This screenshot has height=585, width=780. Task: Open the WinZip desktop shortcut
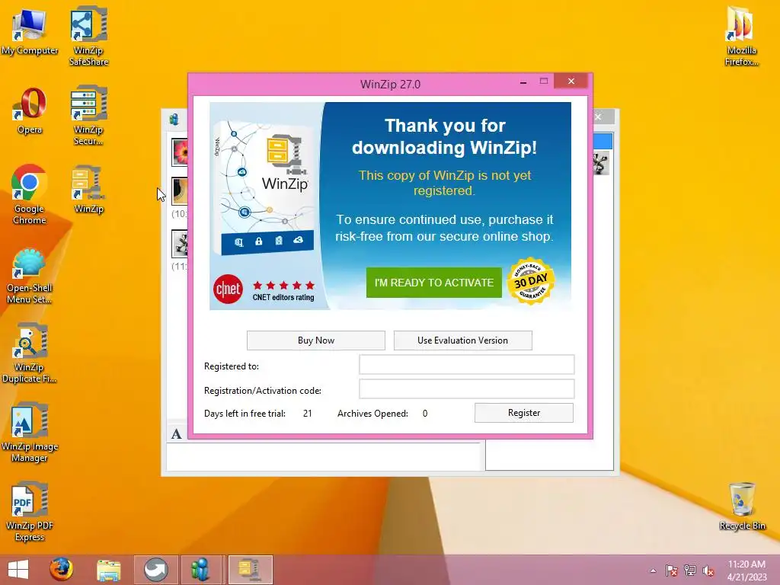tap(88, 190)
